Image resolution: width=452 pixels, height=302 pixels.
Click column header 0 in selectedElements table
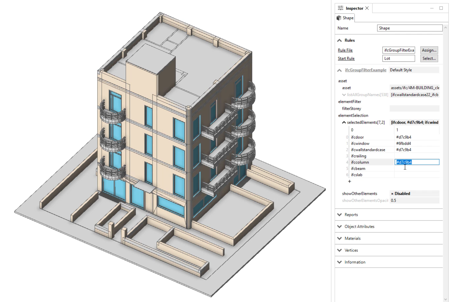click(371, 130)
